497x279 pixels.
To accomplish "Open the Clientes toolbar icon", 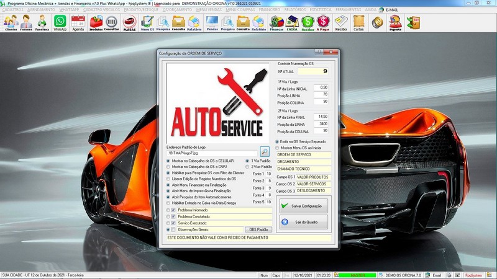I will (11, 23).
